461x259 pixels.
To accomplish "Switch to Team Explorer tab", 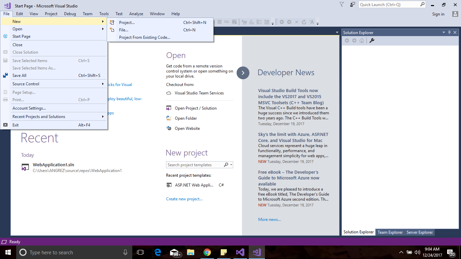I will [x=390, y=232].
